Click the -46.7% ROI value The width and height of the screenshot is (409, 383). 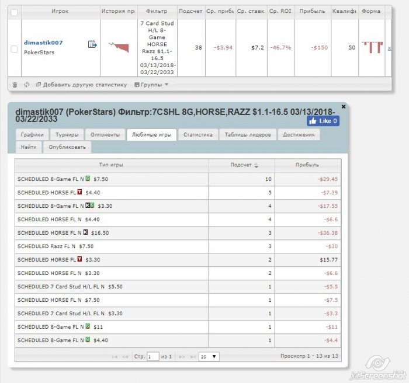point(280,48)
